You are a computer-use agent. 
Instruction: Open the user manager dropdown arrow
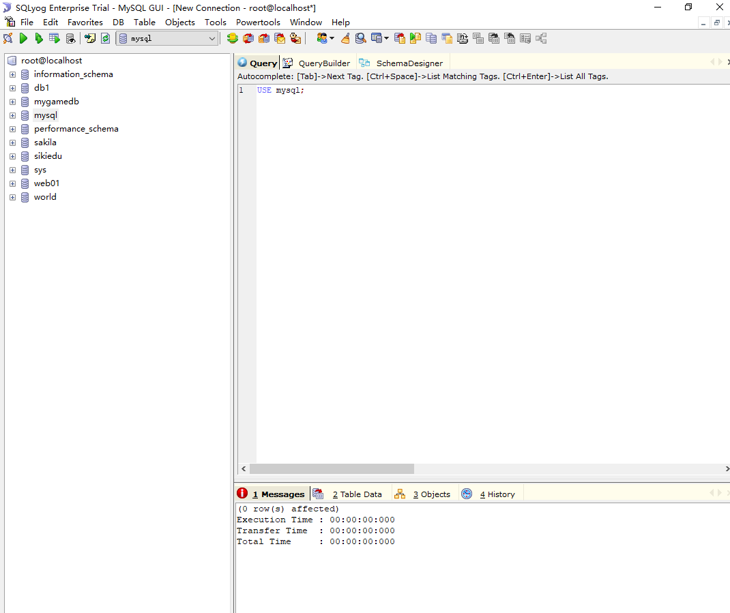[x=332, y=39]
